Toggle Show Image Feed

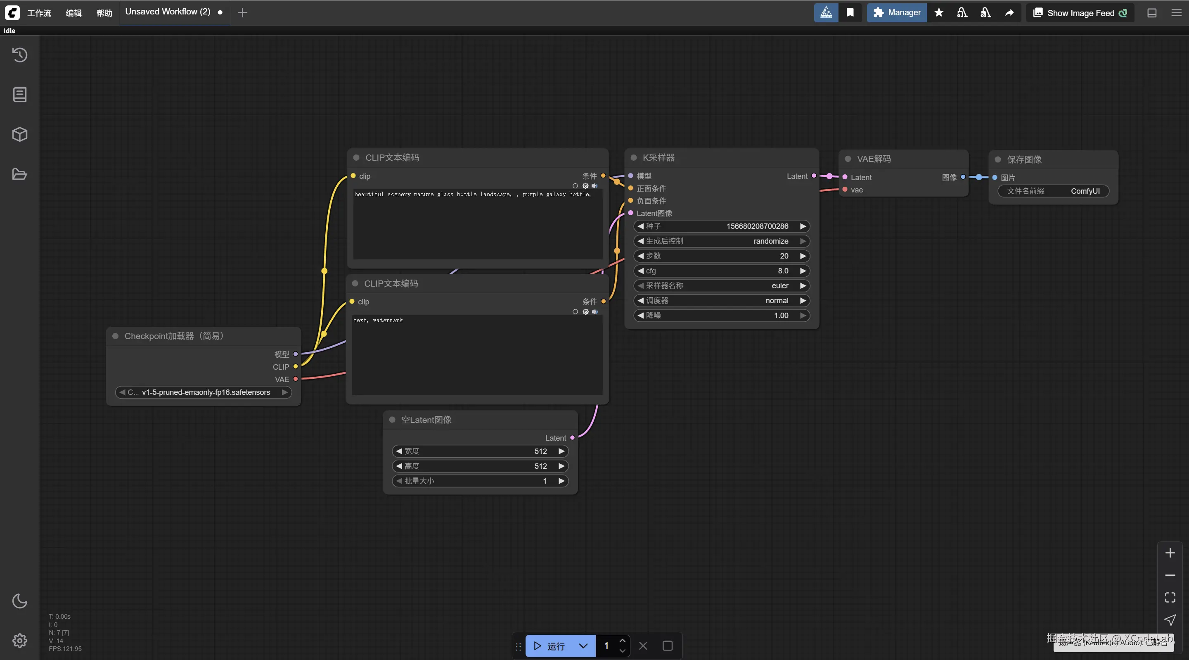click(x=1080, y=12)
